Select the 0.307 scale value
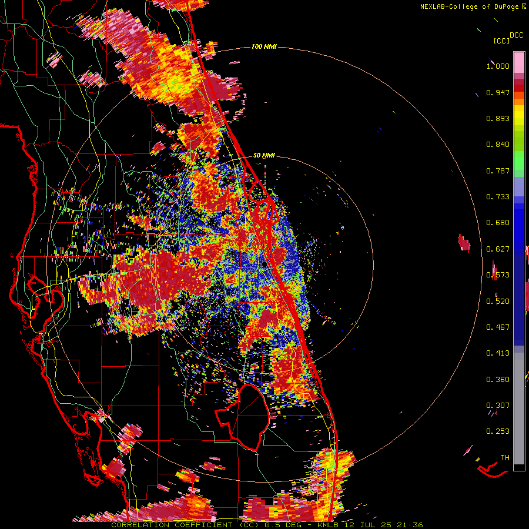 coord(498,405)
